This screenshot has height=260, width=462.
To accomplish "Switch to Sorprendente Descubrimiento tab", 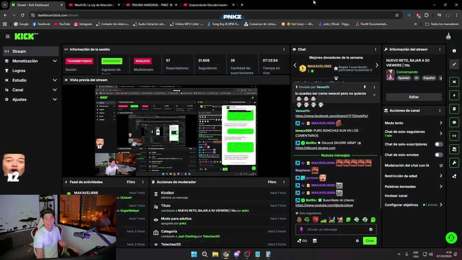I will coord(209,5).
